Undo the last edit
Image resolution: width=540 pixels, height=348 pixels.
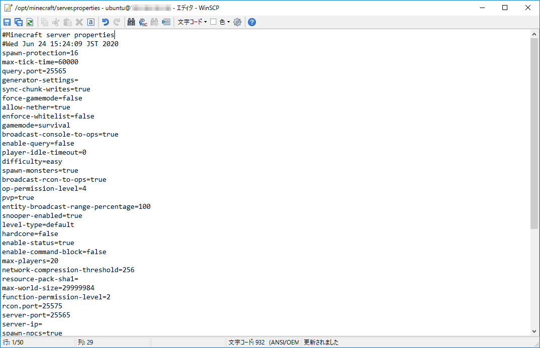(105, 22)
